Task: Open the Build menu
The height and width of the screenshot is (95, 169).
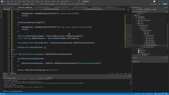Action: [24, 1]
